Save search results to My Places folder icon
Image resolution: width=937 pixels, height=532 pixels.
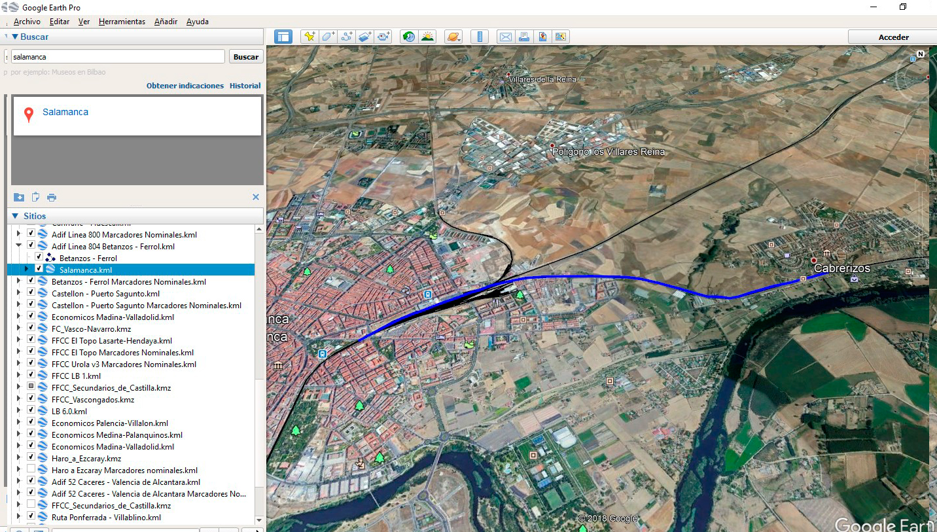pyautogui.click(x=19, y=197)
